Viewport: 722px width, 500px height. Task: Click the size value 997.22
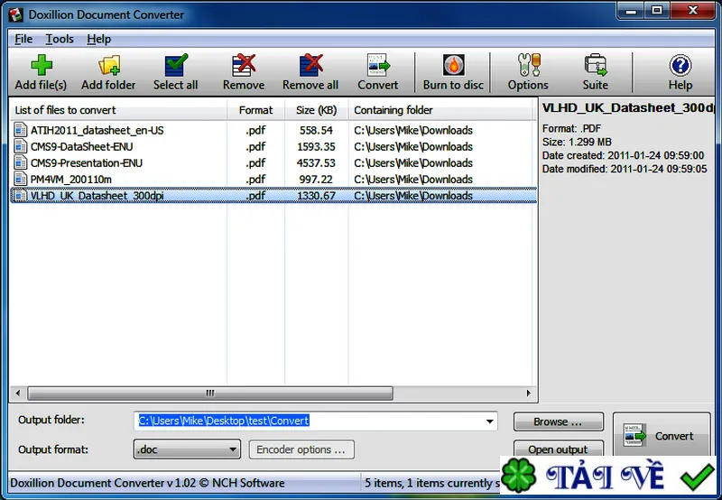coord(316,179)
